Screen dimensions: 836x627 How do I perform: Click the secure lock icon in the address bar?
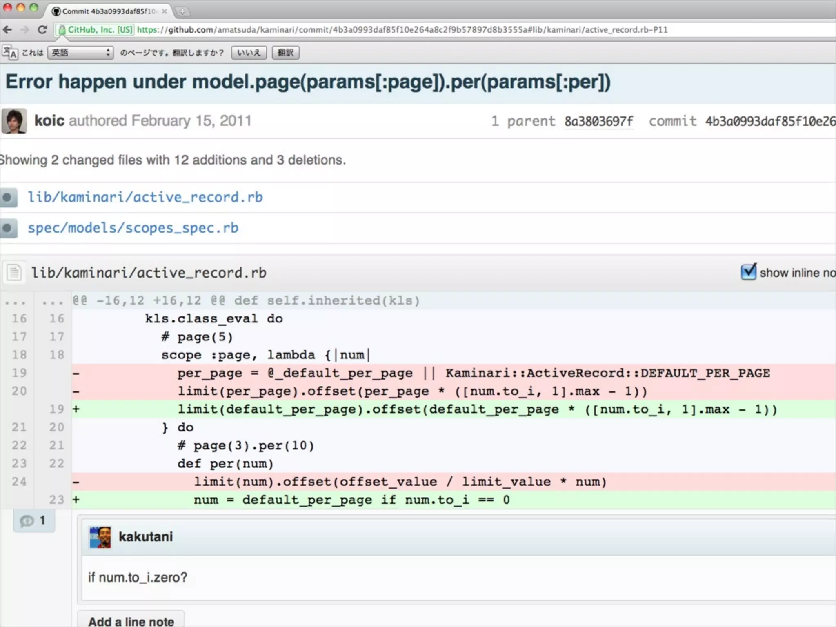coord(62,30)
